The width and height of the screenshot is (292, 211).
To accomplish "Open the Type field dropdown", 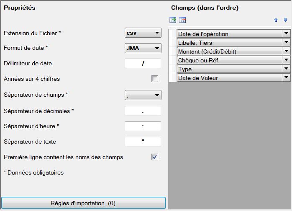I will [x=286, y=69].
